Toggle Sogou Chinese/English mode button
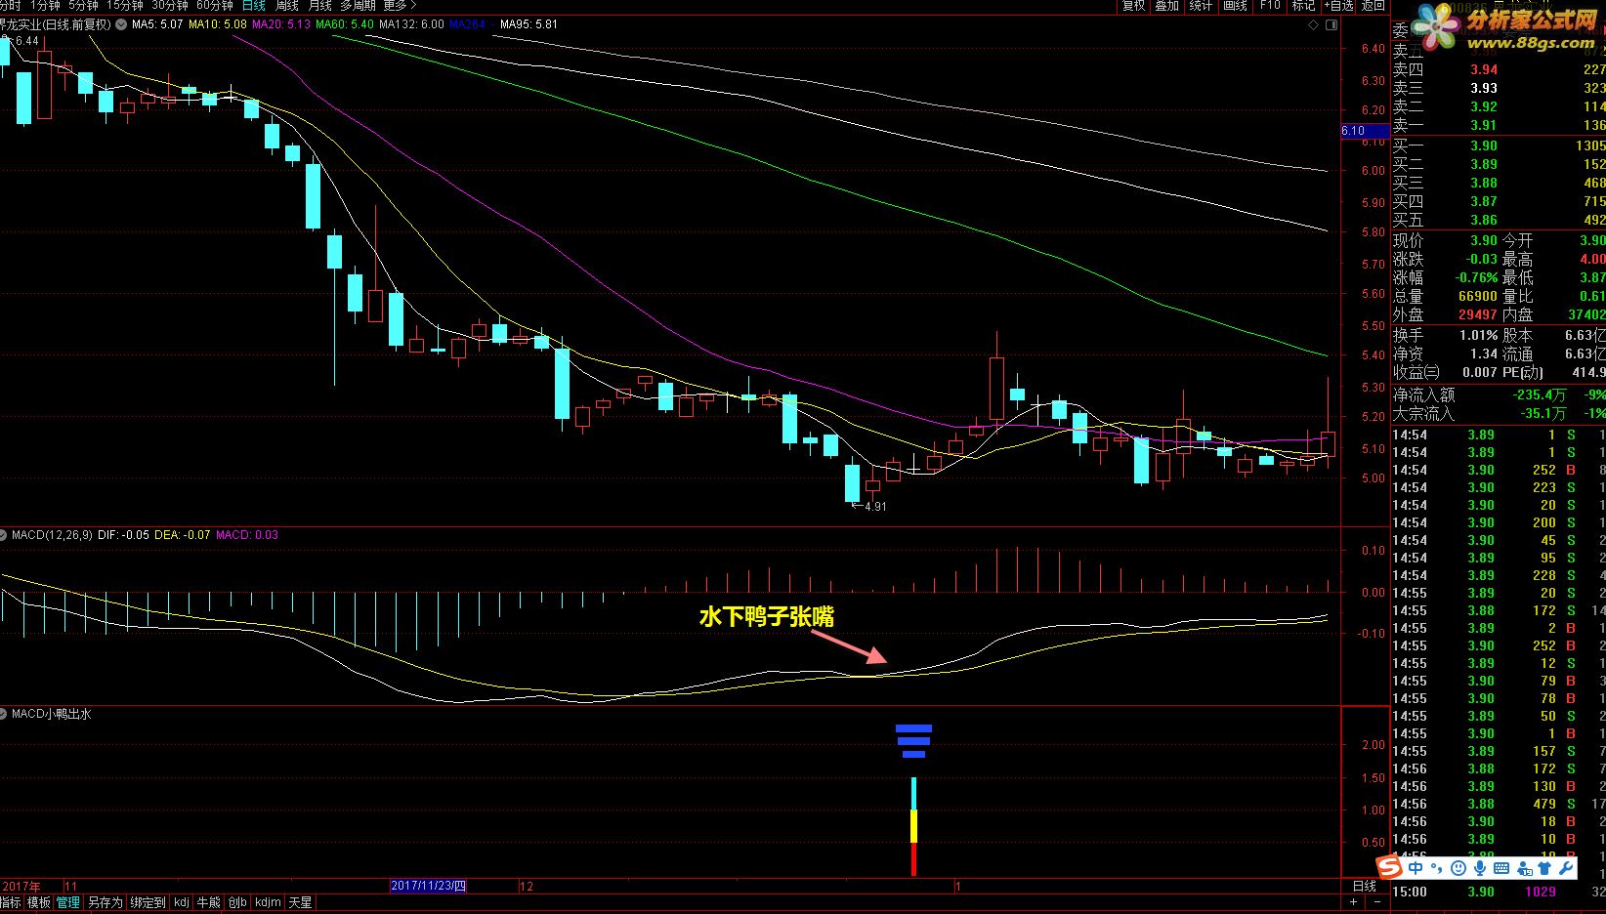 pos(1416,867)
